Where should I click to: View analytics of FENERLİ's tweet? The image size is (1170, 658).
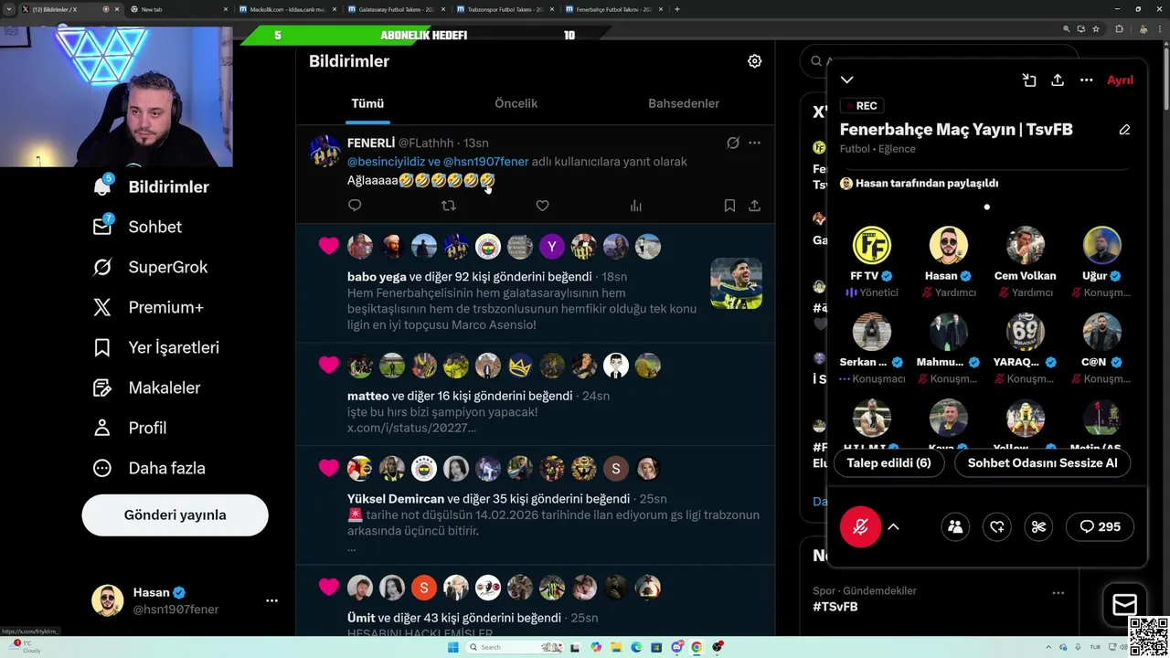(x=636, y=206)
